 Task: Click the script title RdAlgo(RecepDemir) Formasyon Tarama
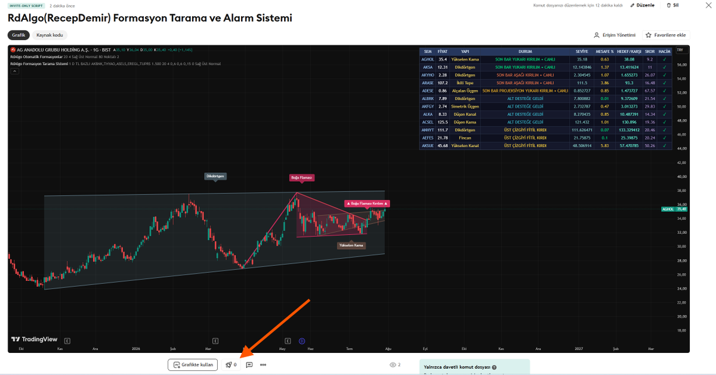150,18
